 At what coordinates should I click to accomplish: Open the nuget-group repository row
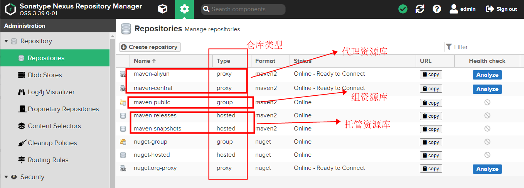pyautogui.click(x=320, y=142)
